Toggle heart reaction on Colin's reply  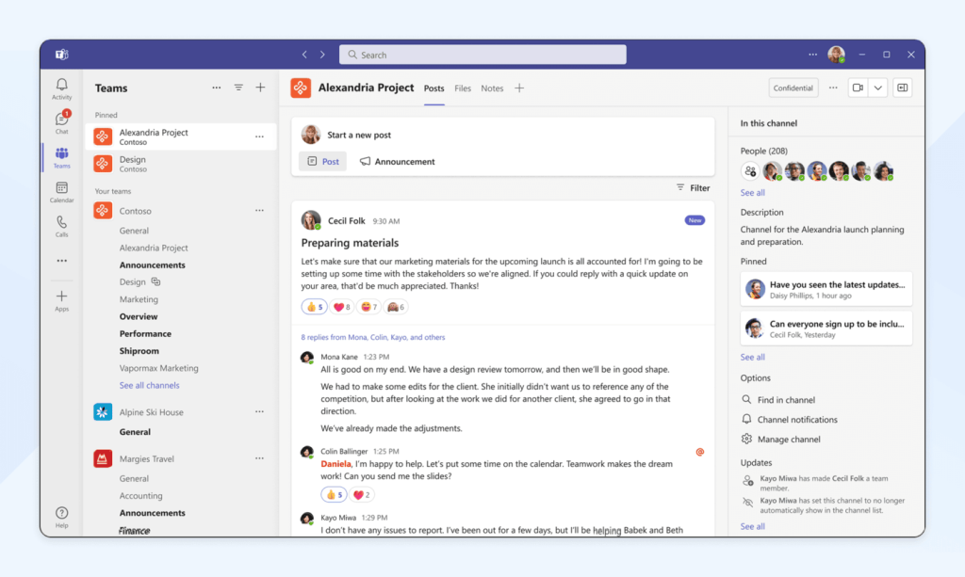pyautogui.click(x=362, y=495)
